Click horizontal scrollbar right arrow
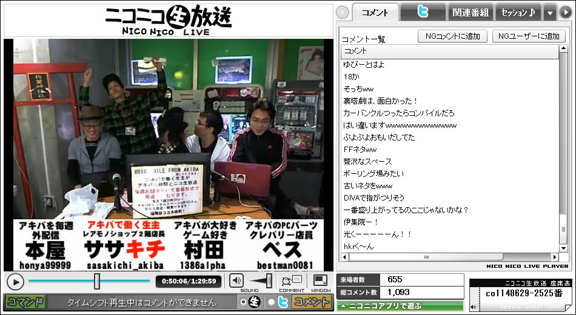This screenshot has width=576, height=315. point(555,257)
